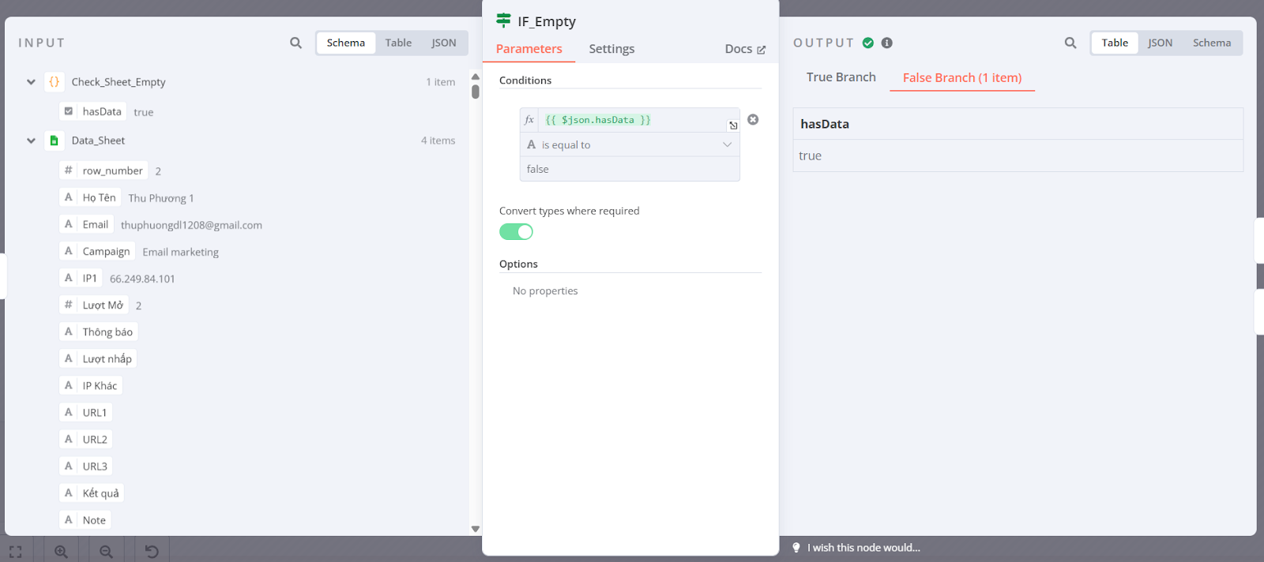Select the IP Khác field pill
The width and height of the screenshot is (1264, 562).
pos(91,385)
